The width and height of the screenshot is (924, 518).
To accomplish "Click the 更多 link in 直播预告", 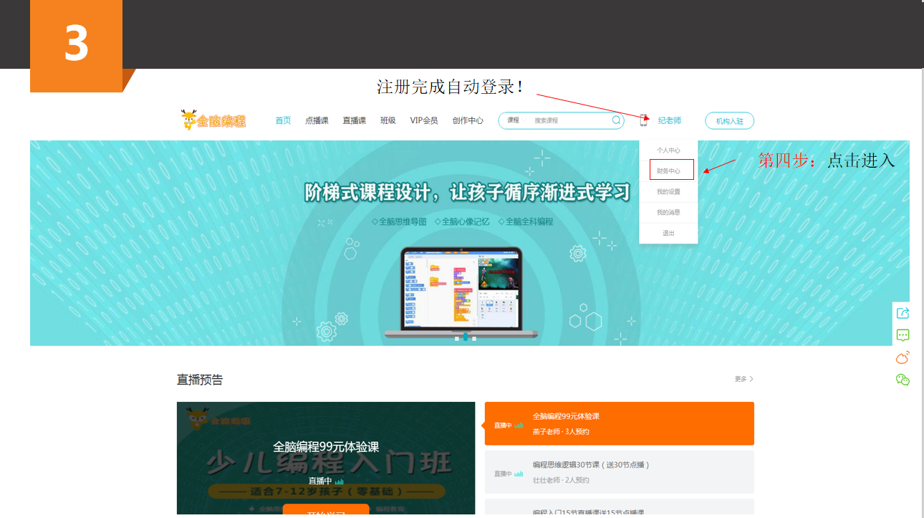I will tap(743, 379).
